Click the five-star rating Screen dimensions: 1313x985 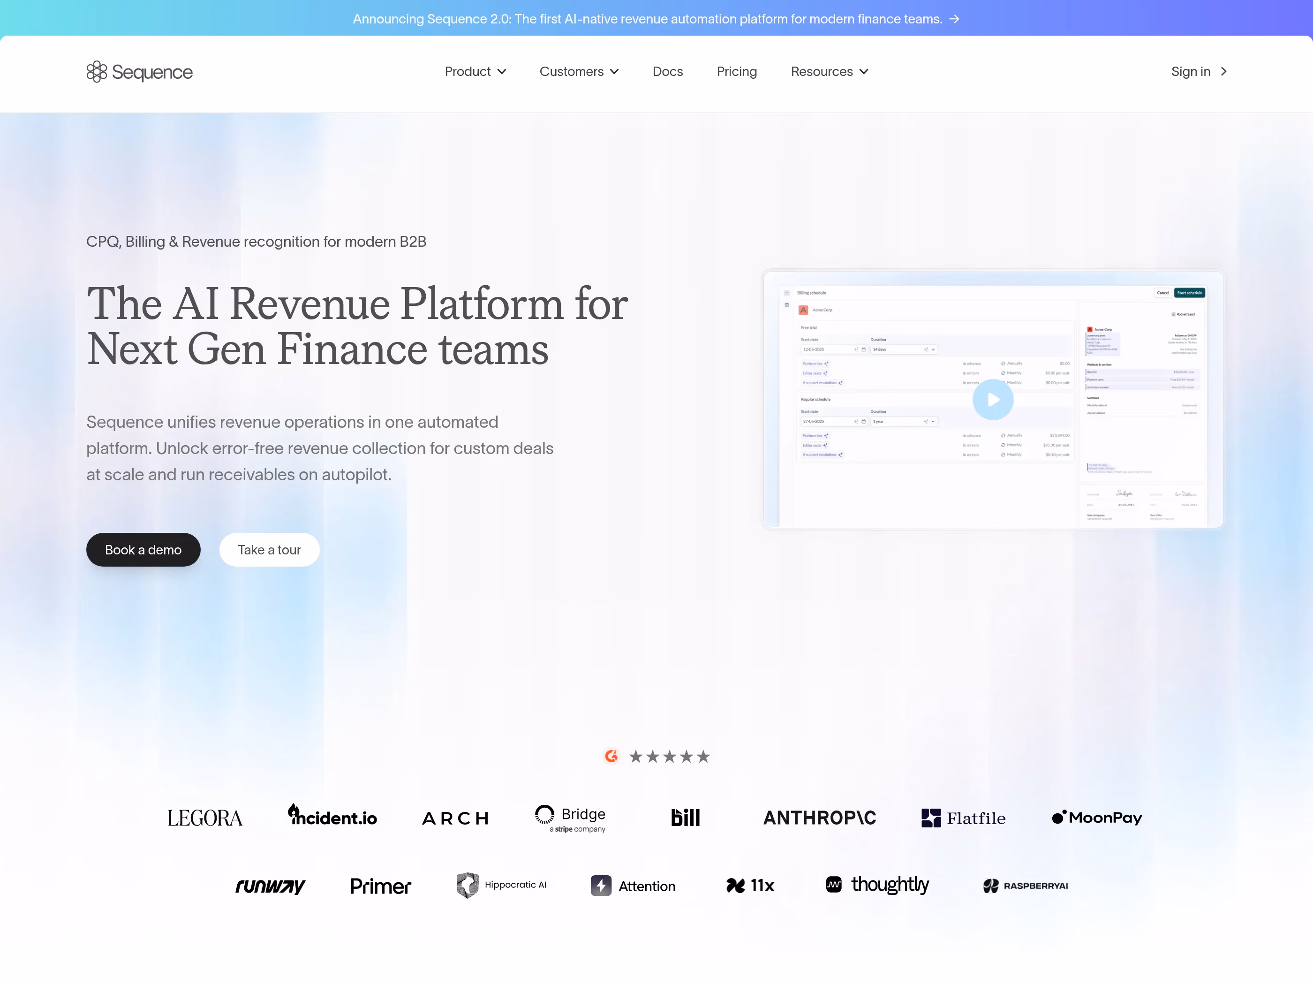point(670,757)
